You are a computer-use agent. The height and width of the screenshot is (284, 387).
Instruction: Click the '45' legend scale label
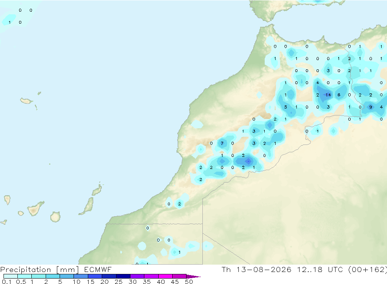pos(175,282)
